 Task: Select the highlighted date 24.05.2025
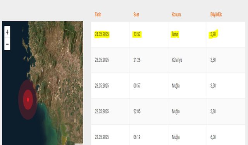tap(102, 34)
